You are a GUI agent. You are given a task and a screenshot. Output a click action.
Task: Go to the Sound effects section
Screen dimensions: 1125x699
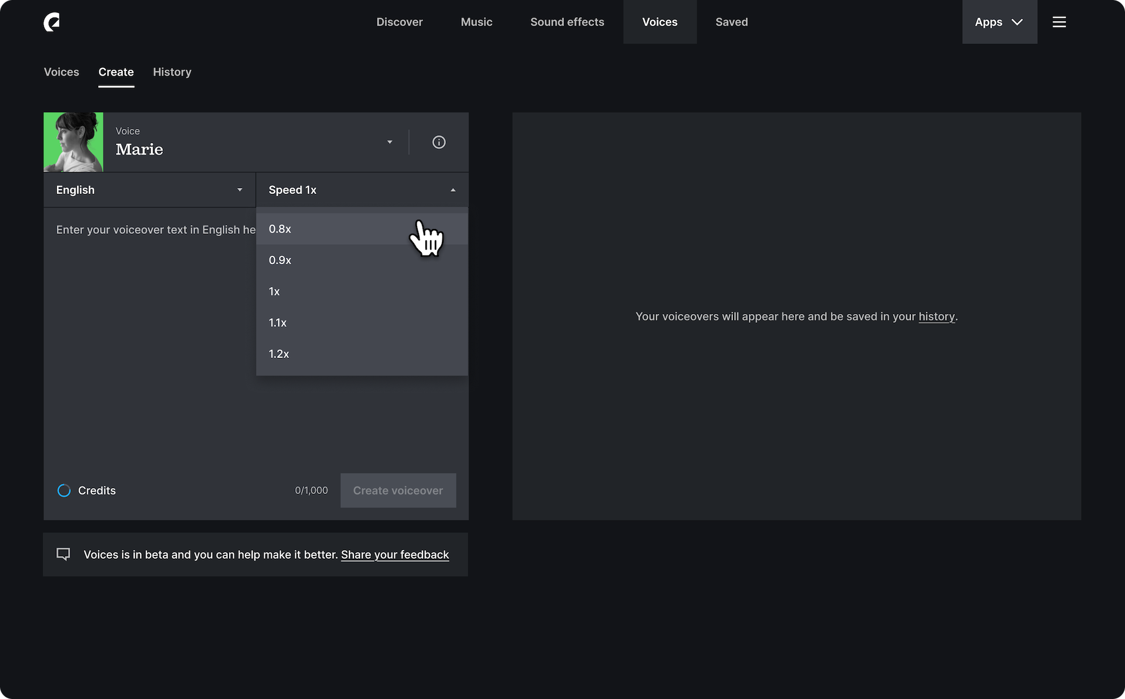(567, 22)
